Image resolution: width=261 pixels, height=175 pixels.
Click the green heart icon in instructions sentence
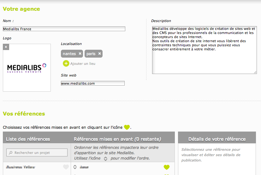tap(127, 127)
